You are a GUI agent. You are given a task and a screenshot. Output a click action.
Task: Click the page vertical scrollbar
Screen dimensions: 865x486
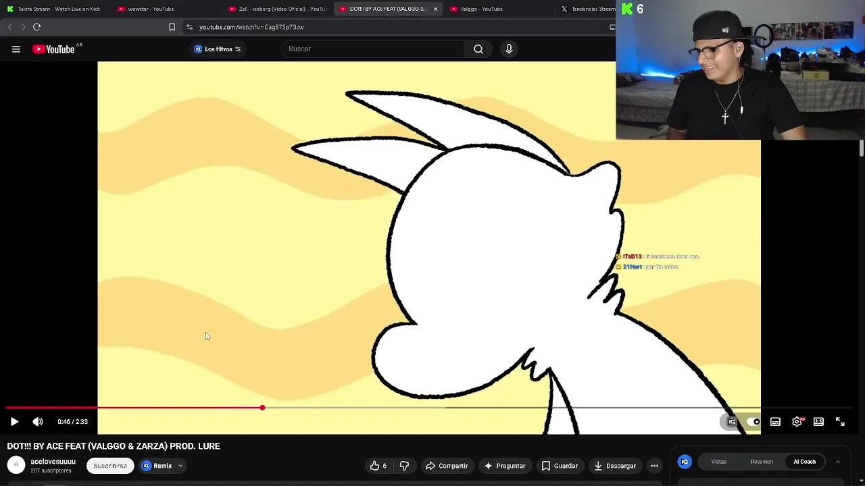(x=862, y=148)
